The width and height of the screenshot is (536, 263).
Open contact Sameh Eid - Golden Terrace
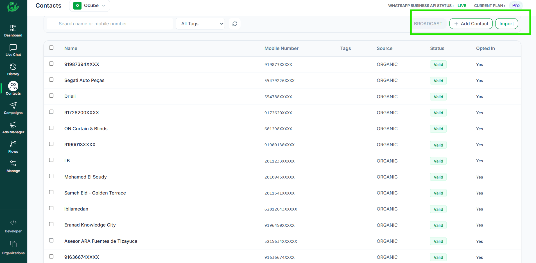(x=95, y=193)
